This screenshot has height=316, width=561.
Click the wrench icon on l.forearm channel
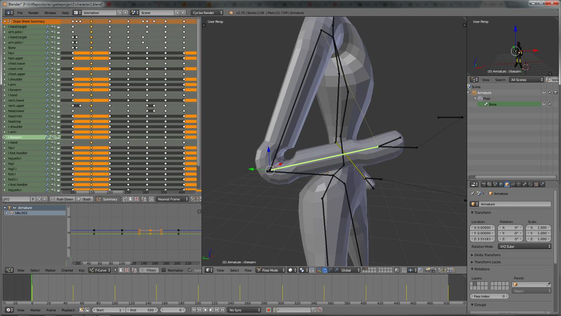(47, 90)
